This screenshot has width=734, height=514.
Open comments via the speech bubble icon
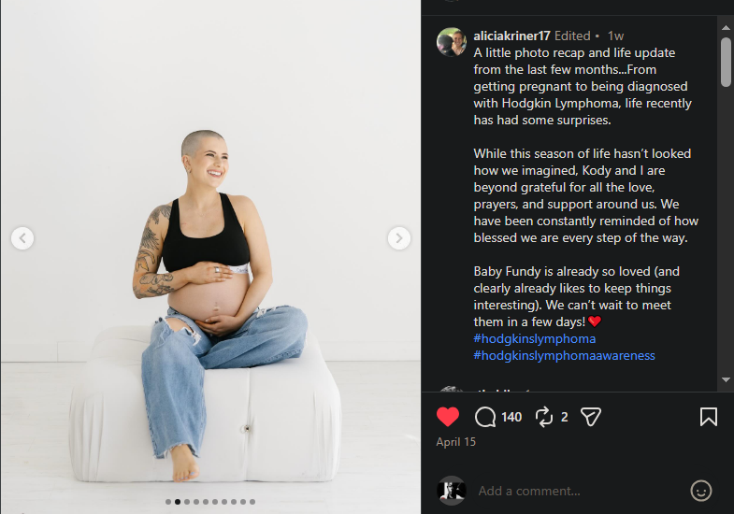(x=485, y=417)
